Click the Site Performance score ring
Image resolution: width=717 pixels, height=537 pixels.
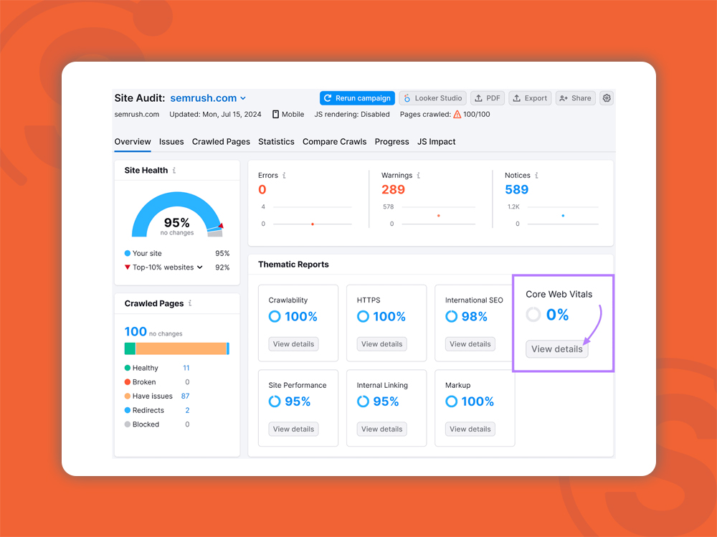click(x=275, y=401)
